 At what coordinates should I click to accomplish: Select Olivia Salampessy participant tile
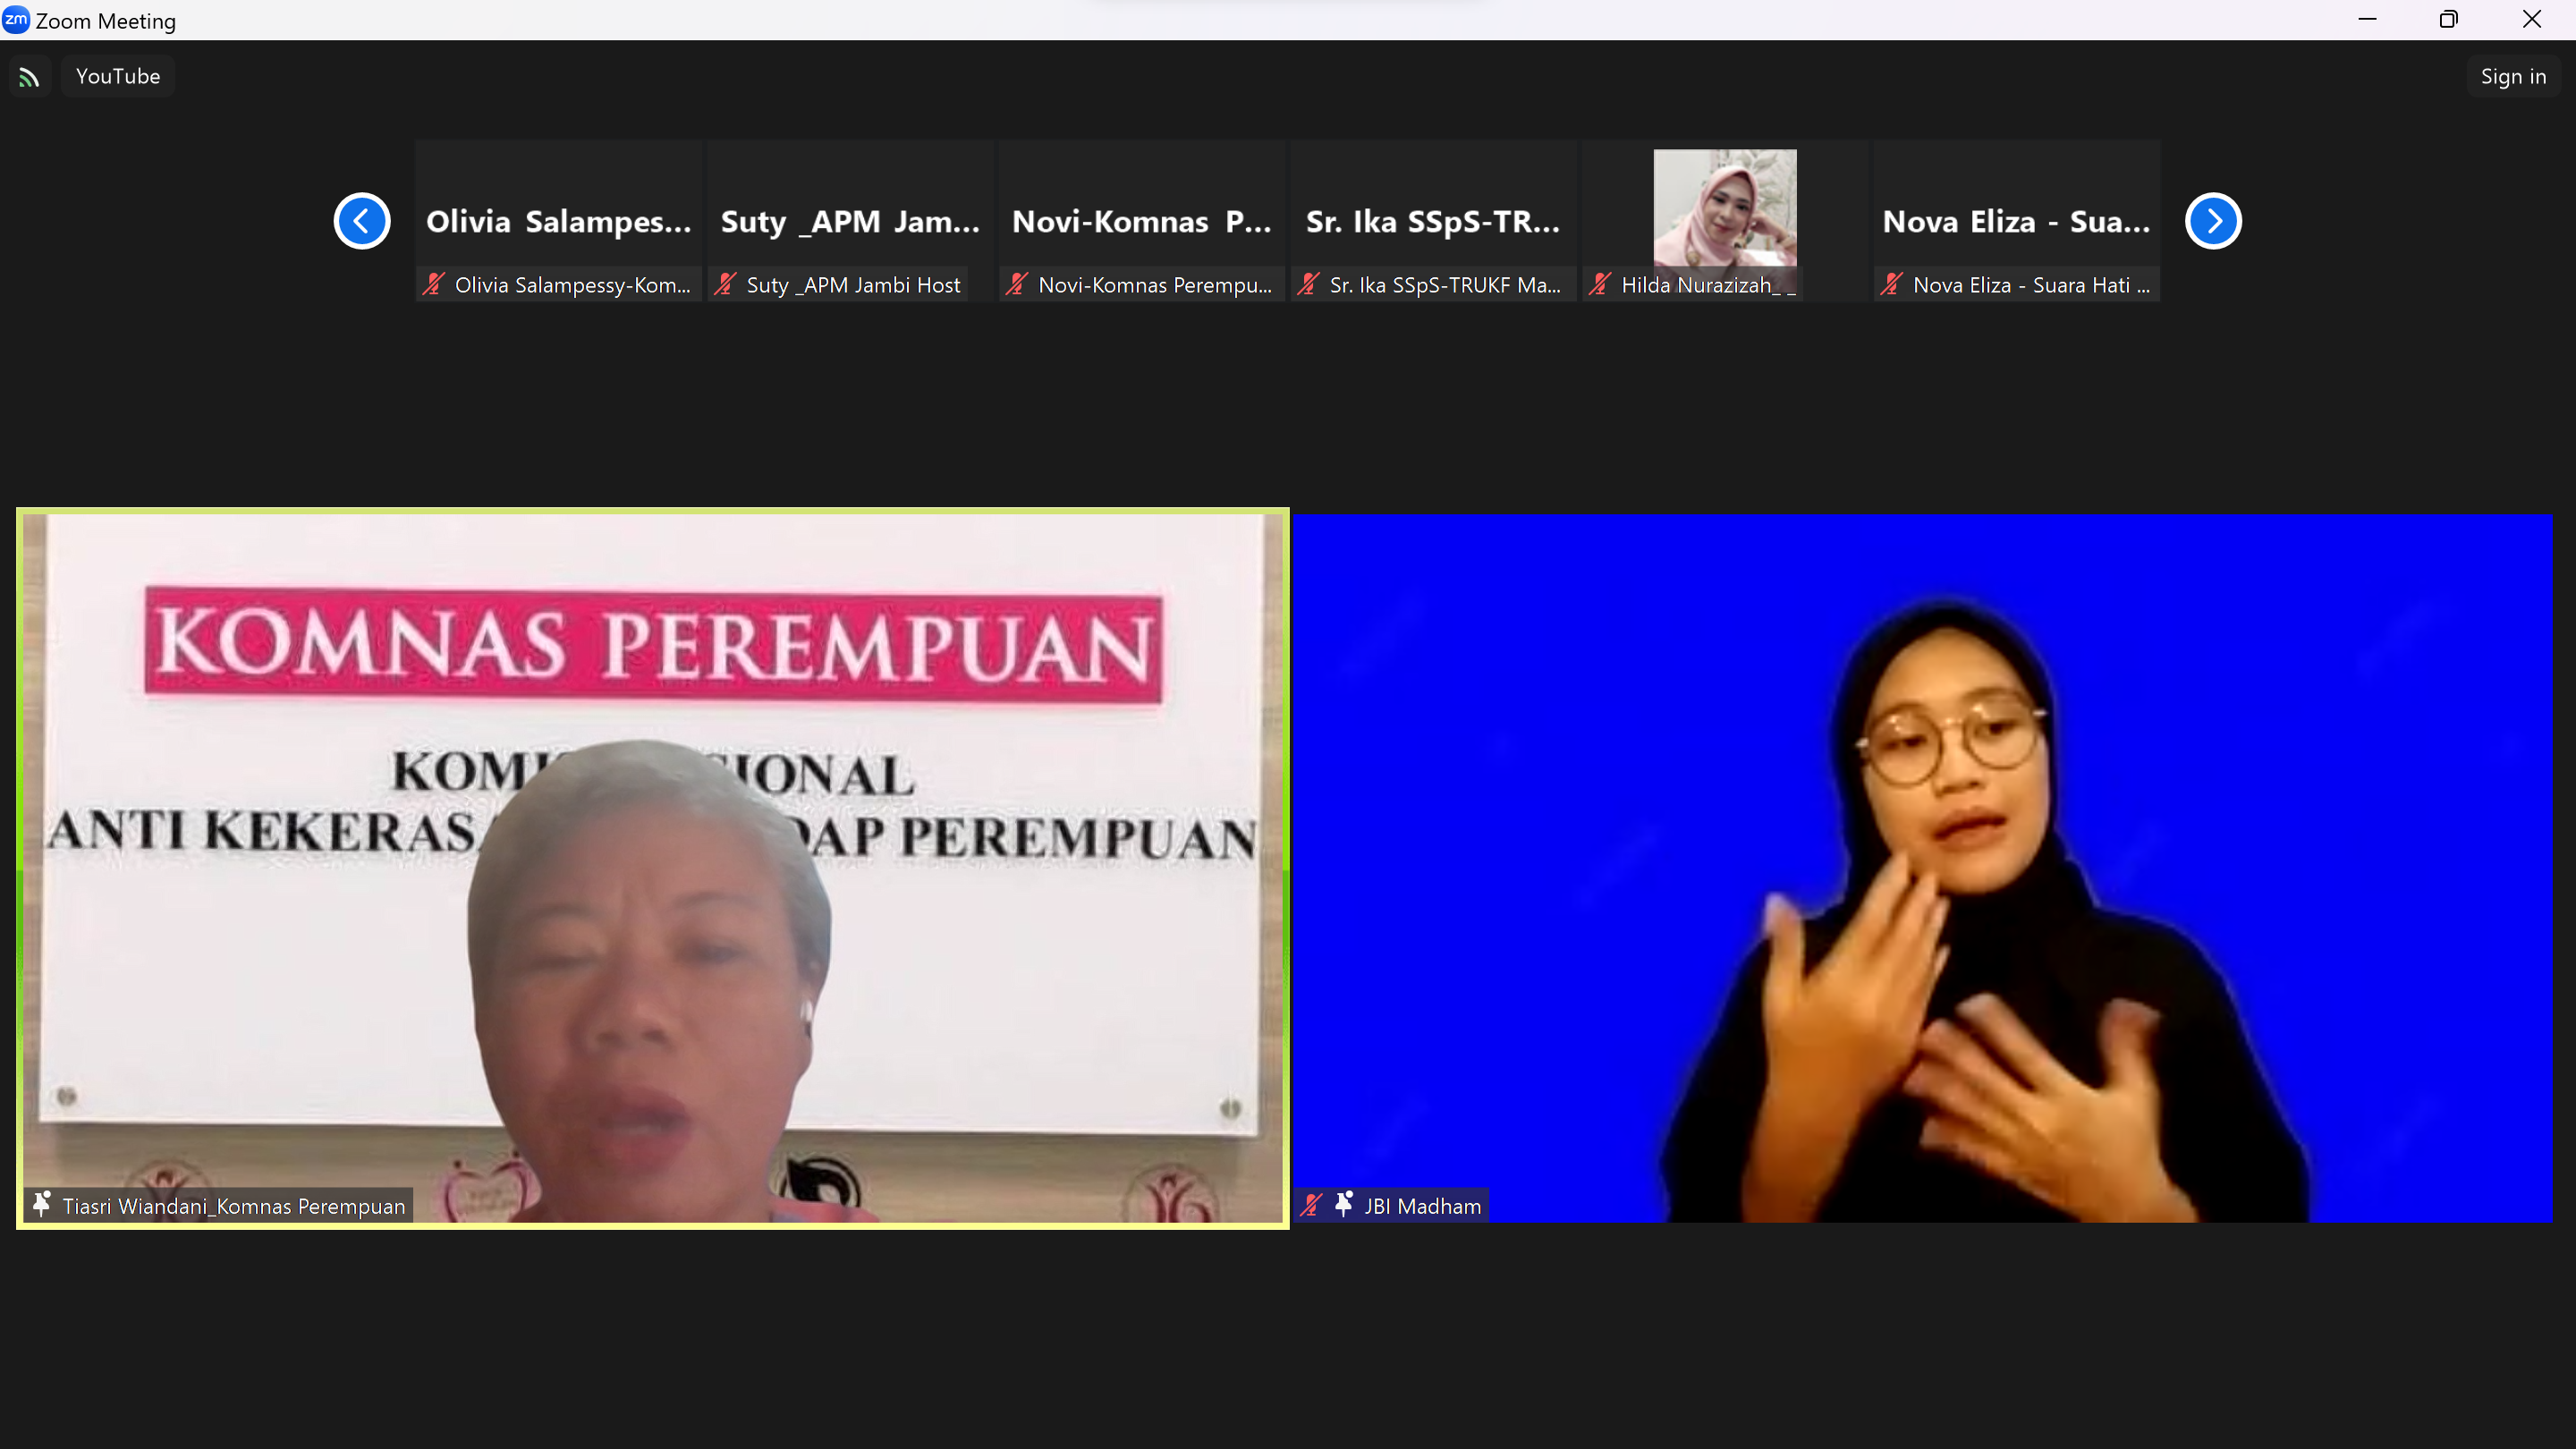tap(559, 221)
